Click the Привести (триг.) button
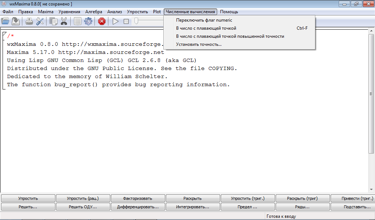Screen dimensions: 375x220 pos(353,198)
